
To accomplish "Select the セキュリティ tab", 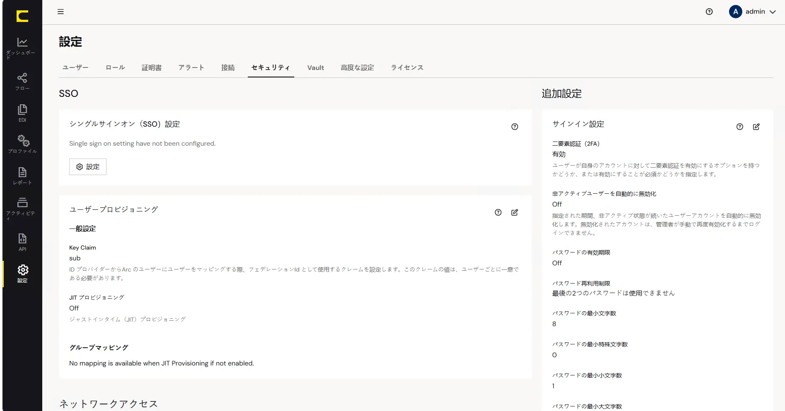I will tap(271, 67).
